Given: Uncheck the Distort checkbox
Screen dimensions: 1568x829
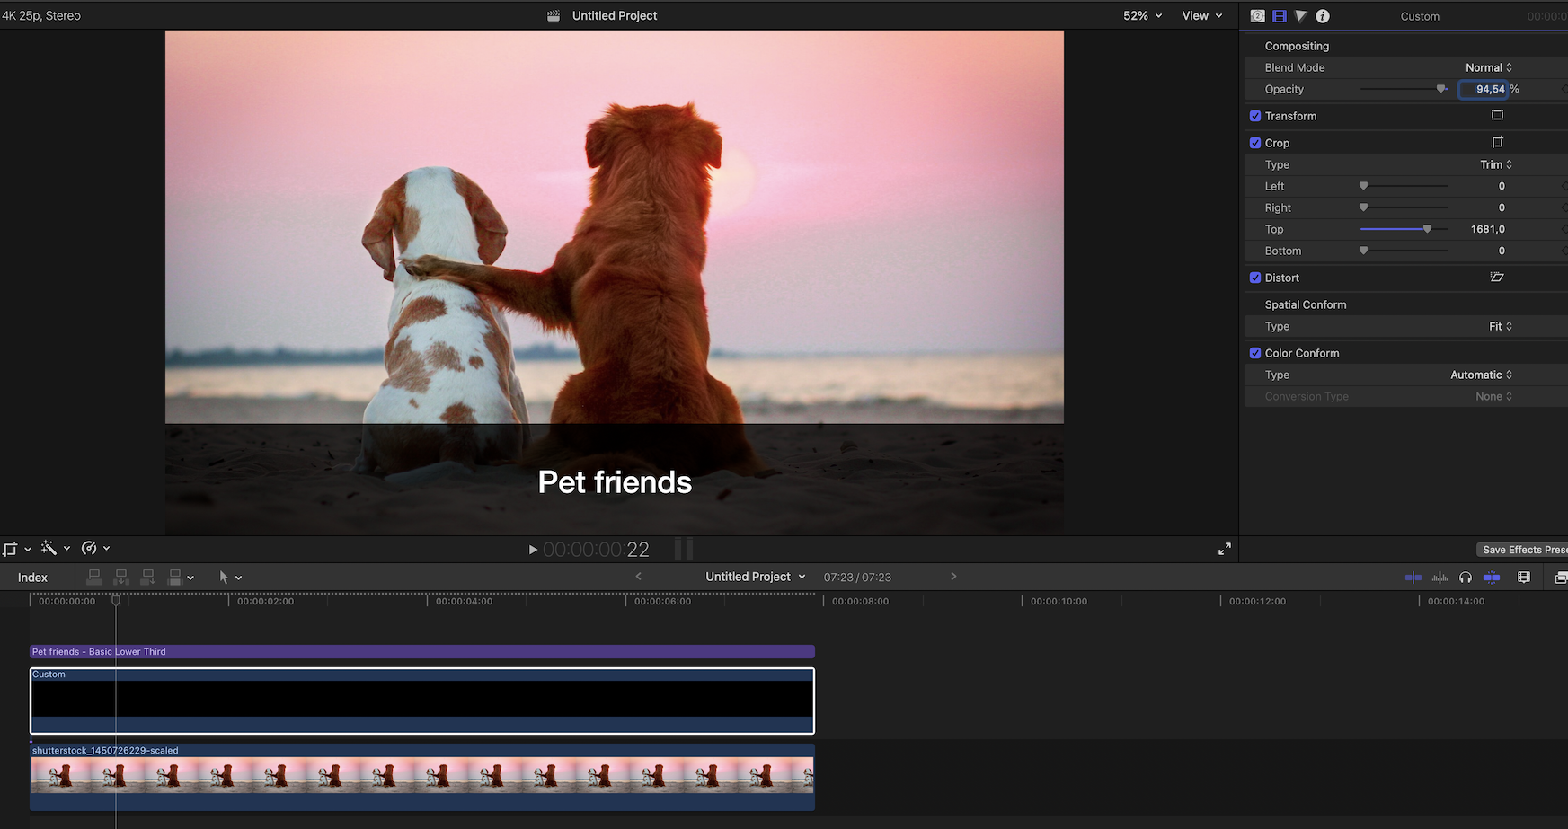Looking at the screenshot, I should [x=1255, y=278].
